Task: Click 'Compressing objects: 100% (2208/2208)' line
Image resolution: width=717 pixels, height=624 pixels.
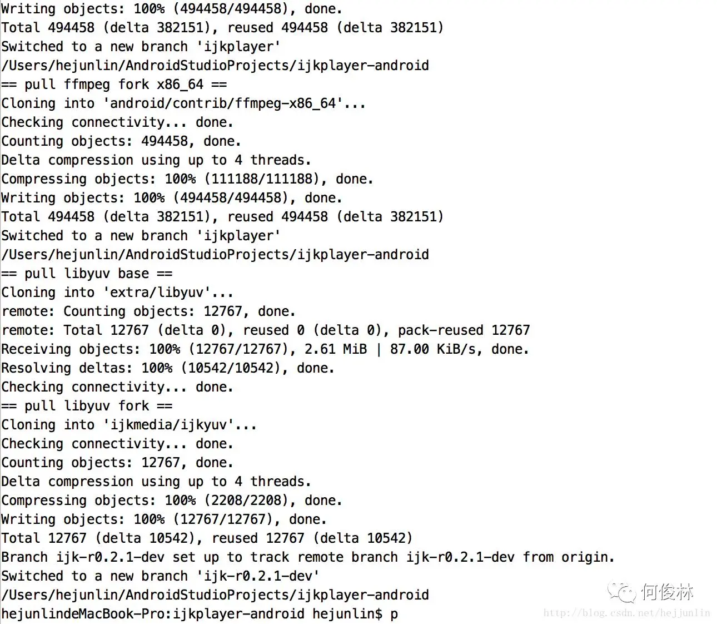Action: point(172,501)
